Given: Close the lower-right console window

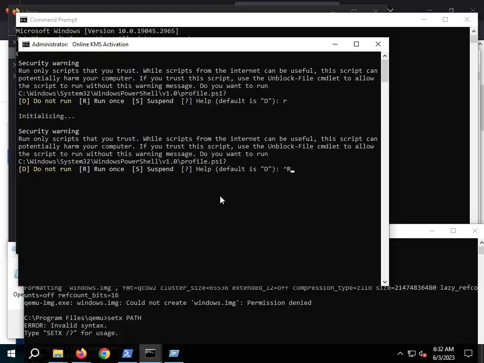Looking at the screenshot, I should [475, 231].
